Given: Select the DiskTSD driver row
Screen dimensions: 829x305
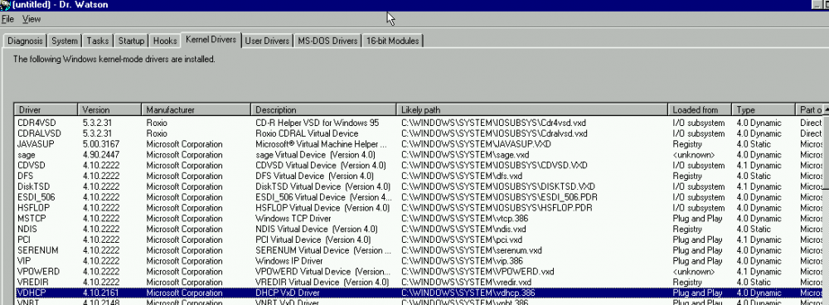Looking at the screenshot, I should 418,186.
